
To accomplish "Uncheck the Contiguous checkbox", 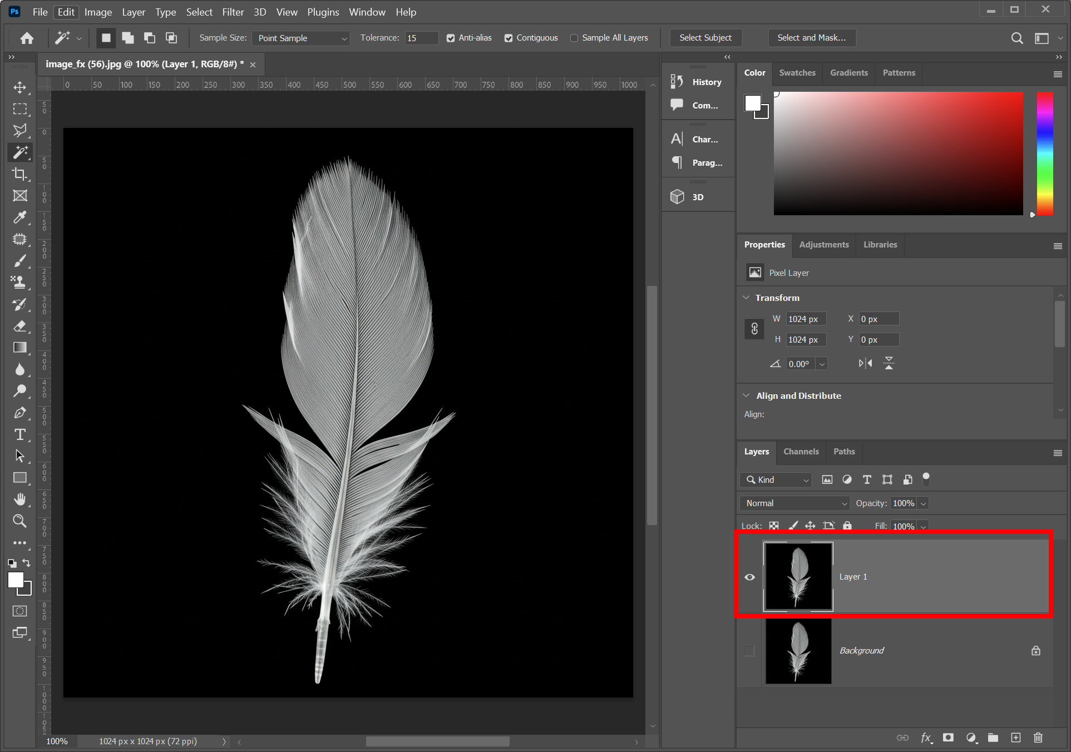I will pyautogui.click(x=509, y=38).
